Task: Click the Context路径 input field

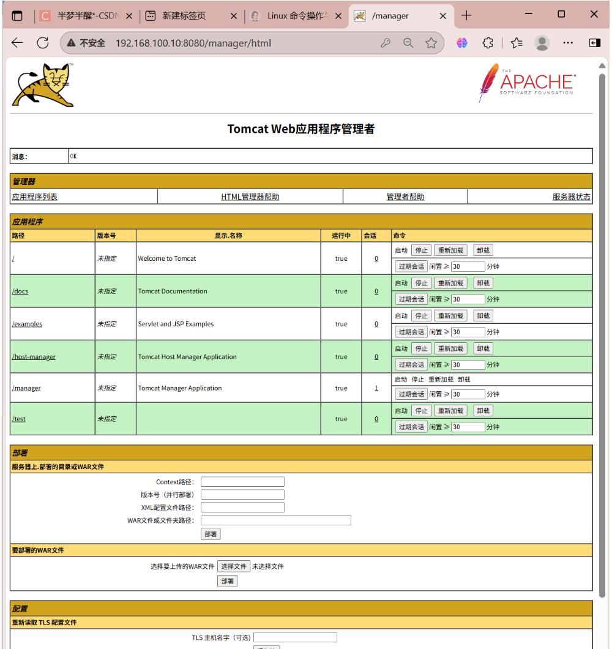Action: click(242, 482)
